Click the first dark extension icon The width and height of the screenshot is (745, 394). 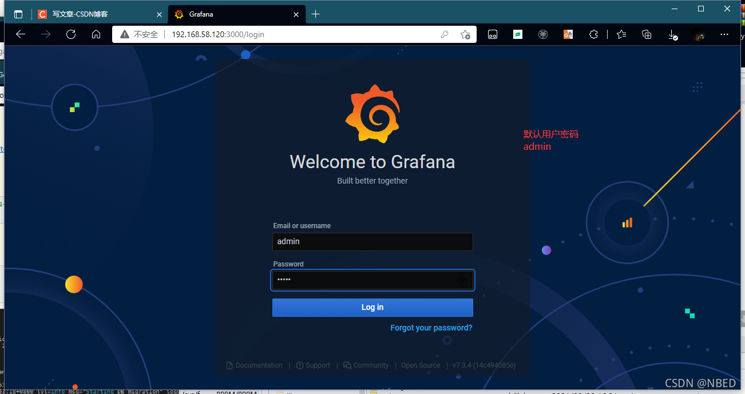click(x=493, y=34)
